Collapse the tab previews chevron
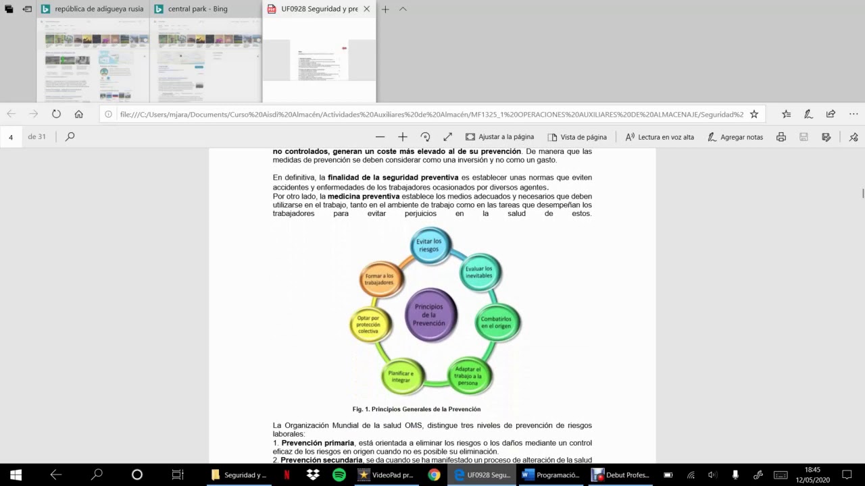The width and height of the screenshot is (865, 486). (x=403, y=9)
